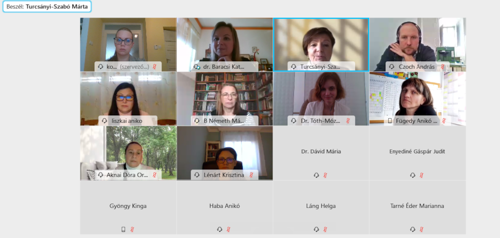Select dr. Baracsi Kat... video tile
The height and width of the screenshot is (238, 500).
(225, 44)
